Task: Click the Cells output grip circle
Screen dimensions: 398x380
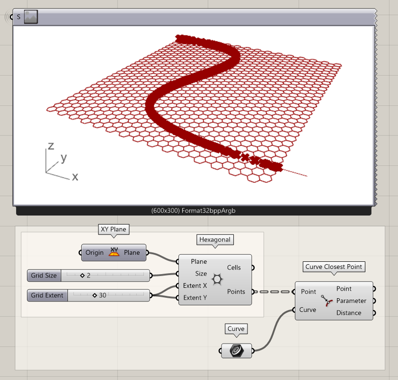Action: coord(253,268)
